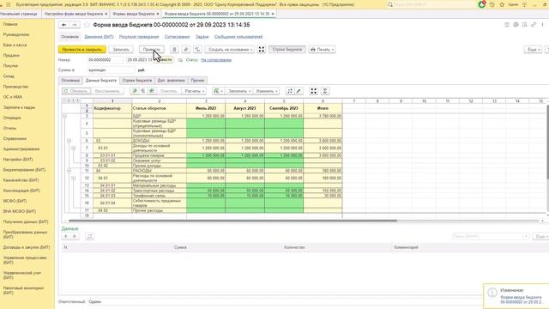Open the Задачи link
The width and height of the screenshot is (549, 309).
[x=202, y=37]
